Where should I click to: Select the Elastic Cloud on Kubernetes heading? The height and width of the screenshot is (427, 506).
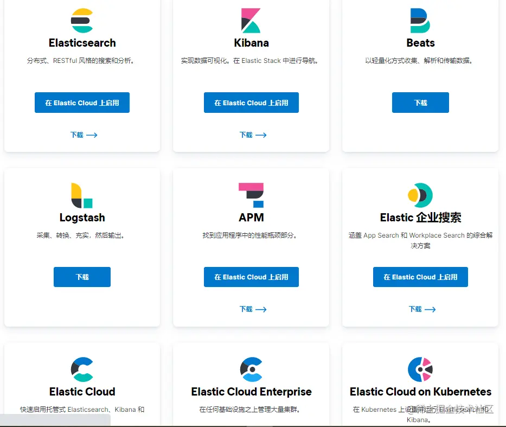(420, 392)
